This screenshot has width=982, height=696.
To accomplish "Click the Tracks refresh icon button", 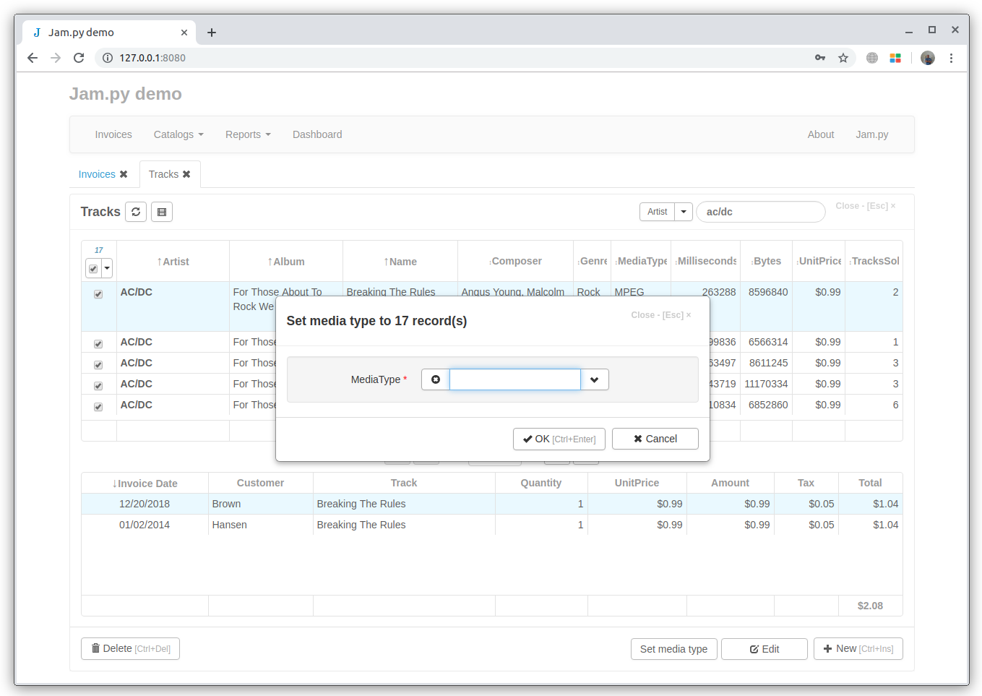I will coord(136,212).
